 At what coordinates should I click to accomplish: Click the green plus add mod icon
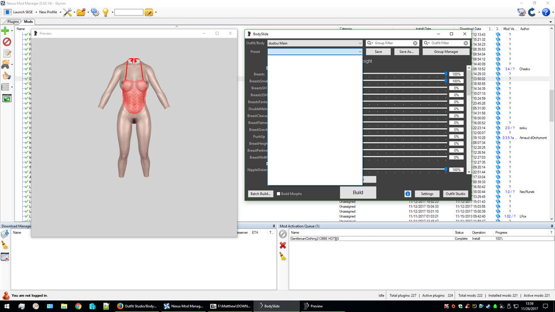click(6, 31)
